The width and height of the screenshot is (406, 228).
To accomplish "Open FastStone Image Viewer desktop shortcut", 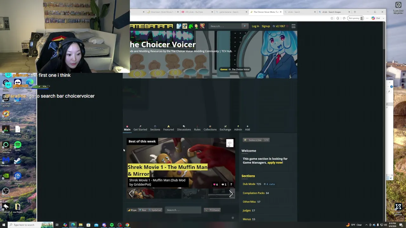I will click(6, 116).
